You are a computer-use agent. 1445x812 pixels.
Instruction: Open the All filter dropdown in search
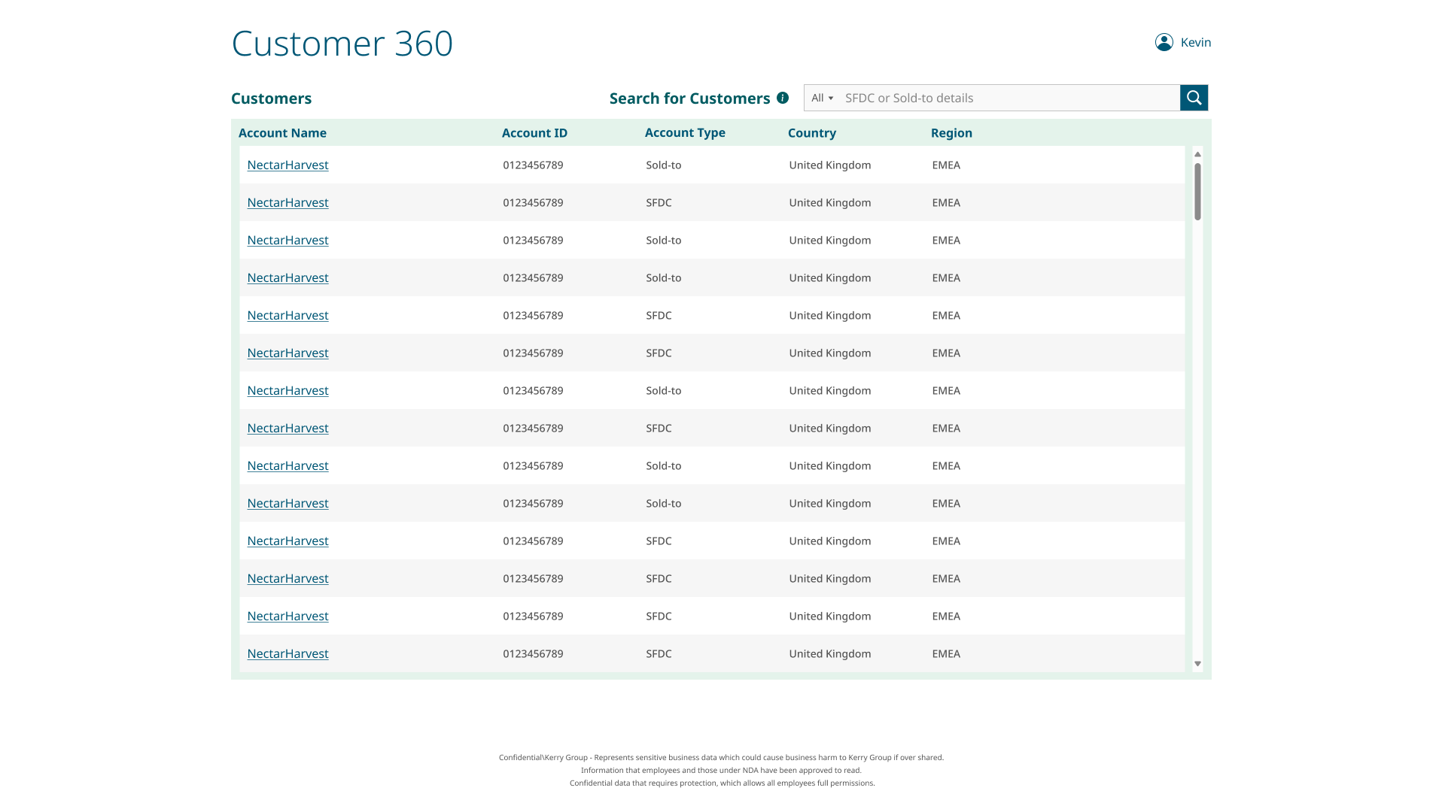[x=822, y=98]
